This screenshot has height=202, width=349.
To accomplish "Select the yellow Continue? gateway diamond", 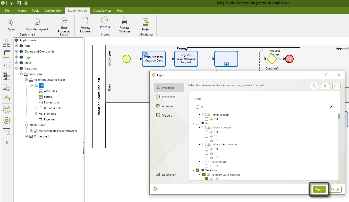I will point(272,59).
